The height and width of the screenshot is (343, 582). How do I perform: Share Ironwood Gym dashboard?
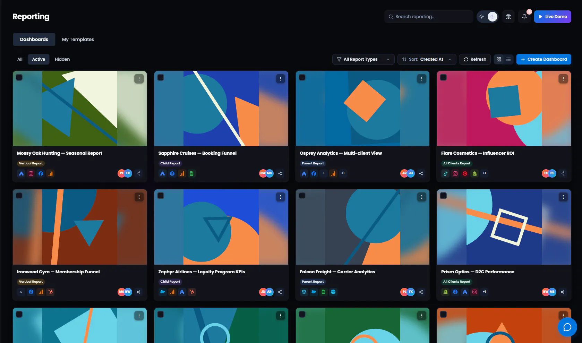(x=138, y=292)
